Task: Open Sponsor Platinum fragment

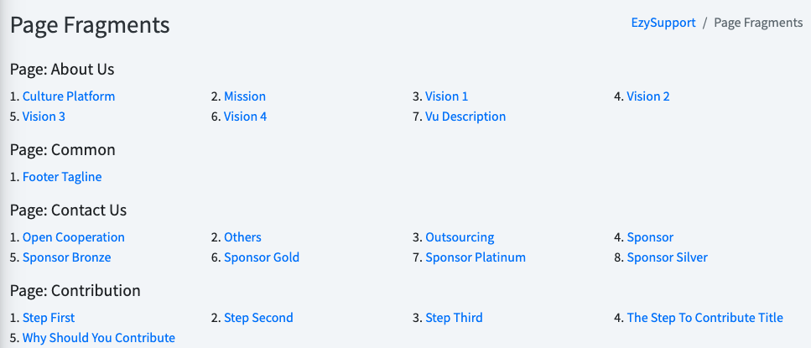Action: click(476, 257)
